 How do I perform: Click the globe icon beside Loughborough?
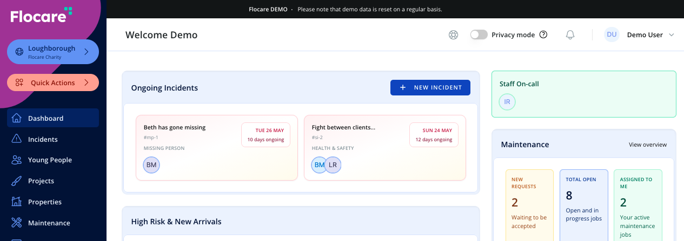click(x=19, y=52)
